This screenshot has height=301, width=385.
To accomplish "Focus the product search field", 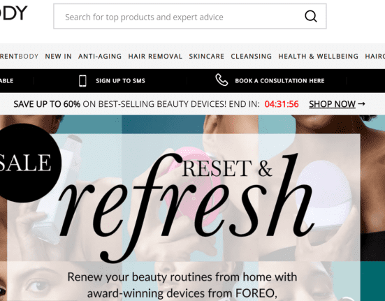I will point(190,17).
